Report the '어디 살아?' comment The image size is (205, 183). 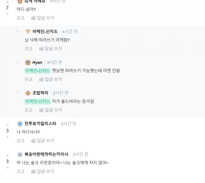tap(20, 18)
